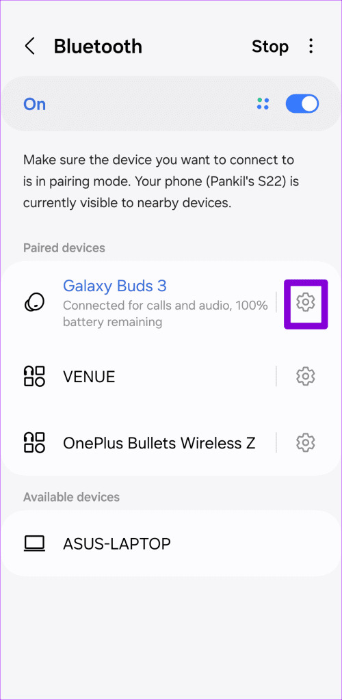This screenshot has width=342, height=700.
Task: Tap the Bluetooth page title
Action: 98,46
